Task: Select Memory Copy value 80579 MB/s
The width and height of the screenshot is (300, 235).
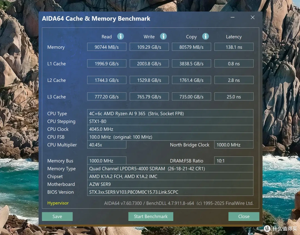Action: pyautogui.click(x=191, y=47)
